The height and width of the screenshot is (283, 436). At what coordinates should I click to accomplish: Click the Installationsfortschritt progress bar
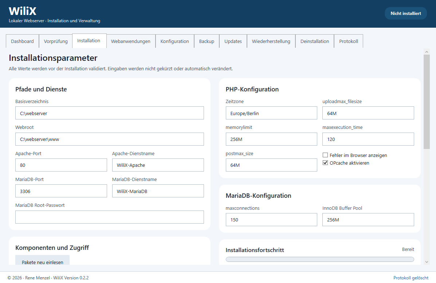(320, 259)
